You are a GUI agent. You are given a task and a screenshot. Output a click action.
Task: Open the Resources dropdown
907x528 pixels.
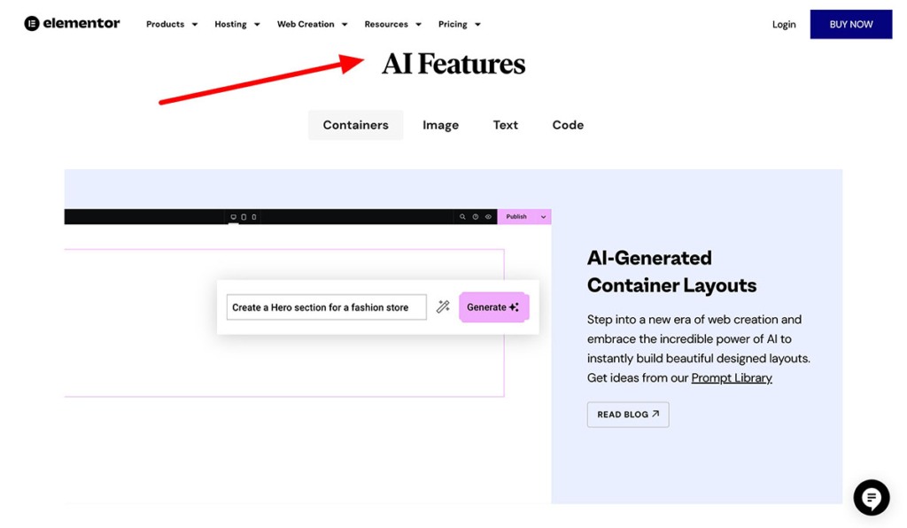(x=392, y=24)
